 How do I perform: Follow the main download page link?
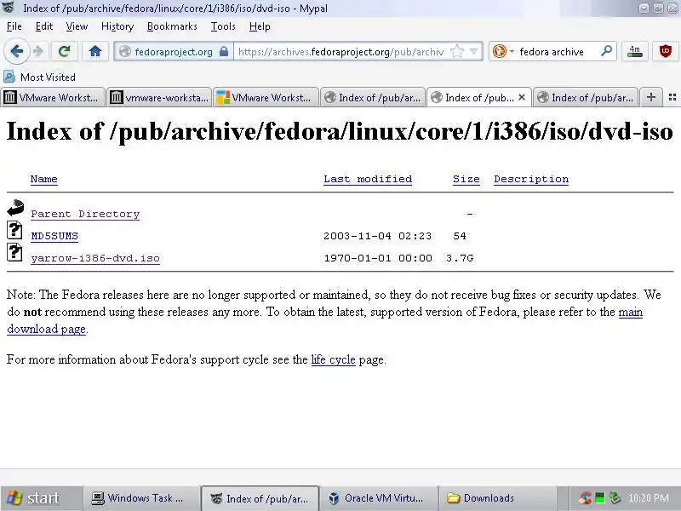click(x=631, y=312)
